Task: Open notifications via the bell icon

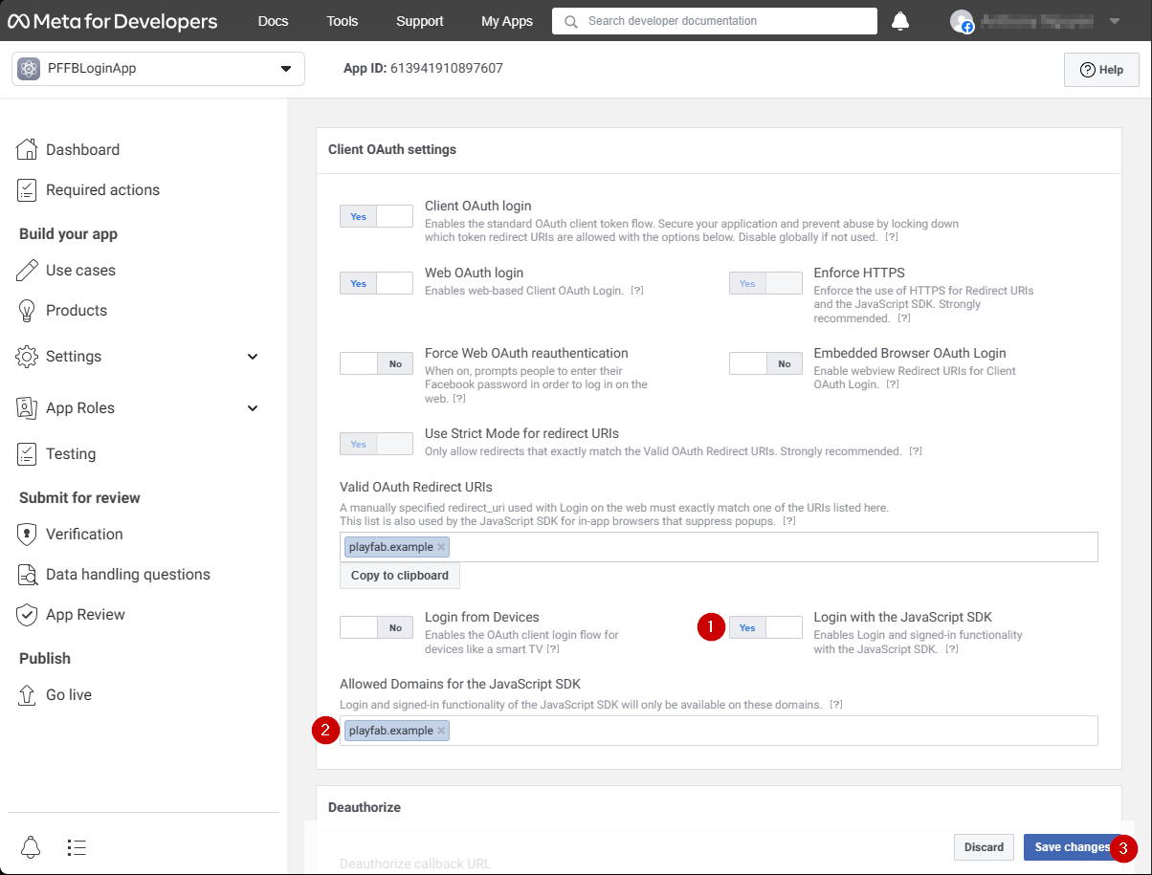Action: 899,20
